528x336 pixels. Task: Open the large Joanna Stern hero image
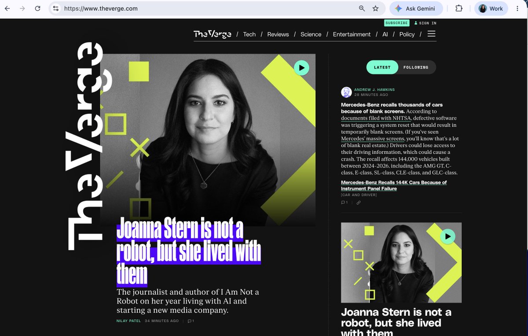[x=208, y=140]
